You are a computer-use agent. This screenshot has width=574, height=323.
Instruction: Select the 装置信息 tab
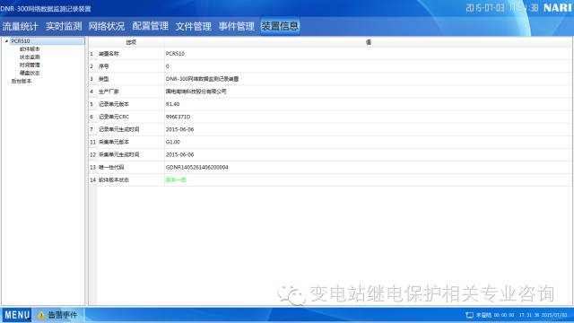pyautogui.click(x=280, y=26)
